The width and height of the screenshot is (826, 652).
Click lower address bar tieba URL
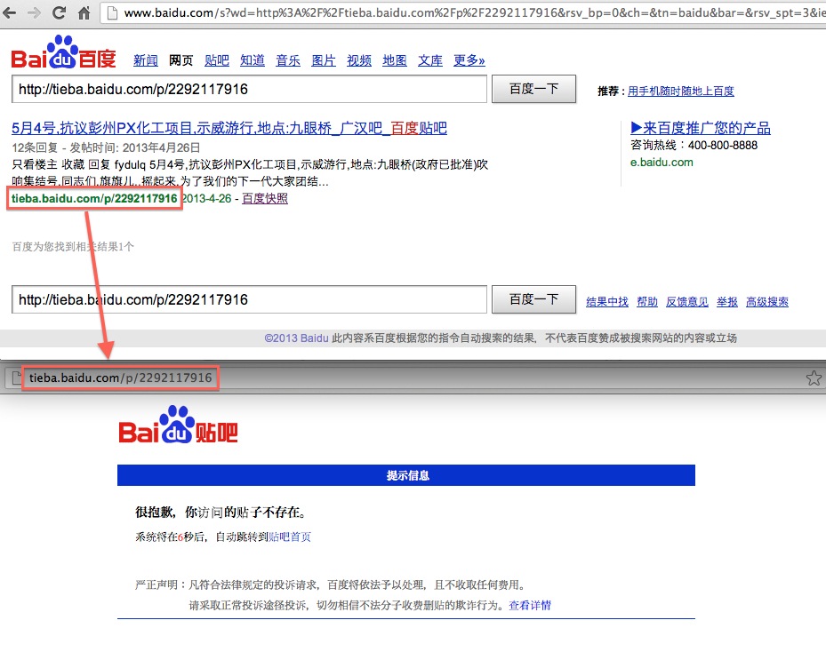(121, 378)
